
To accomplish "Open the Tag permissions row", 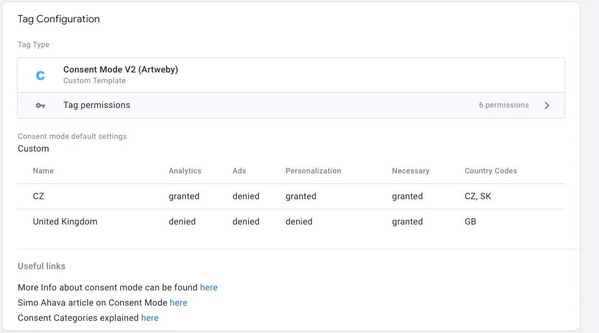I will tap(291, 105).
